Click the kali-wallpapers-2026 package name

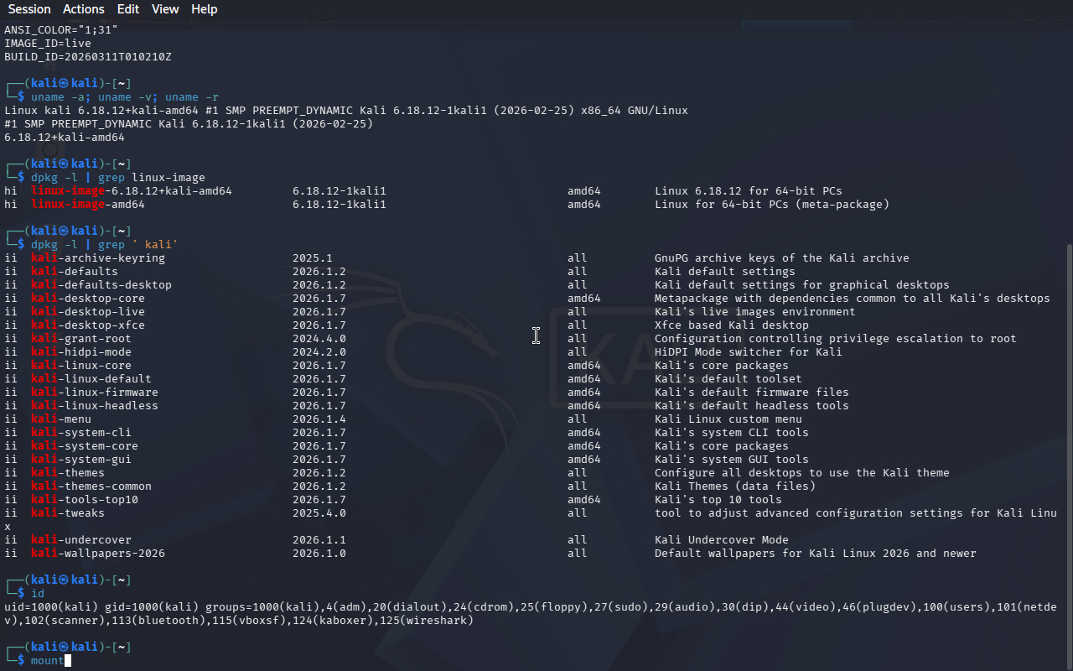tap(98, 554)
